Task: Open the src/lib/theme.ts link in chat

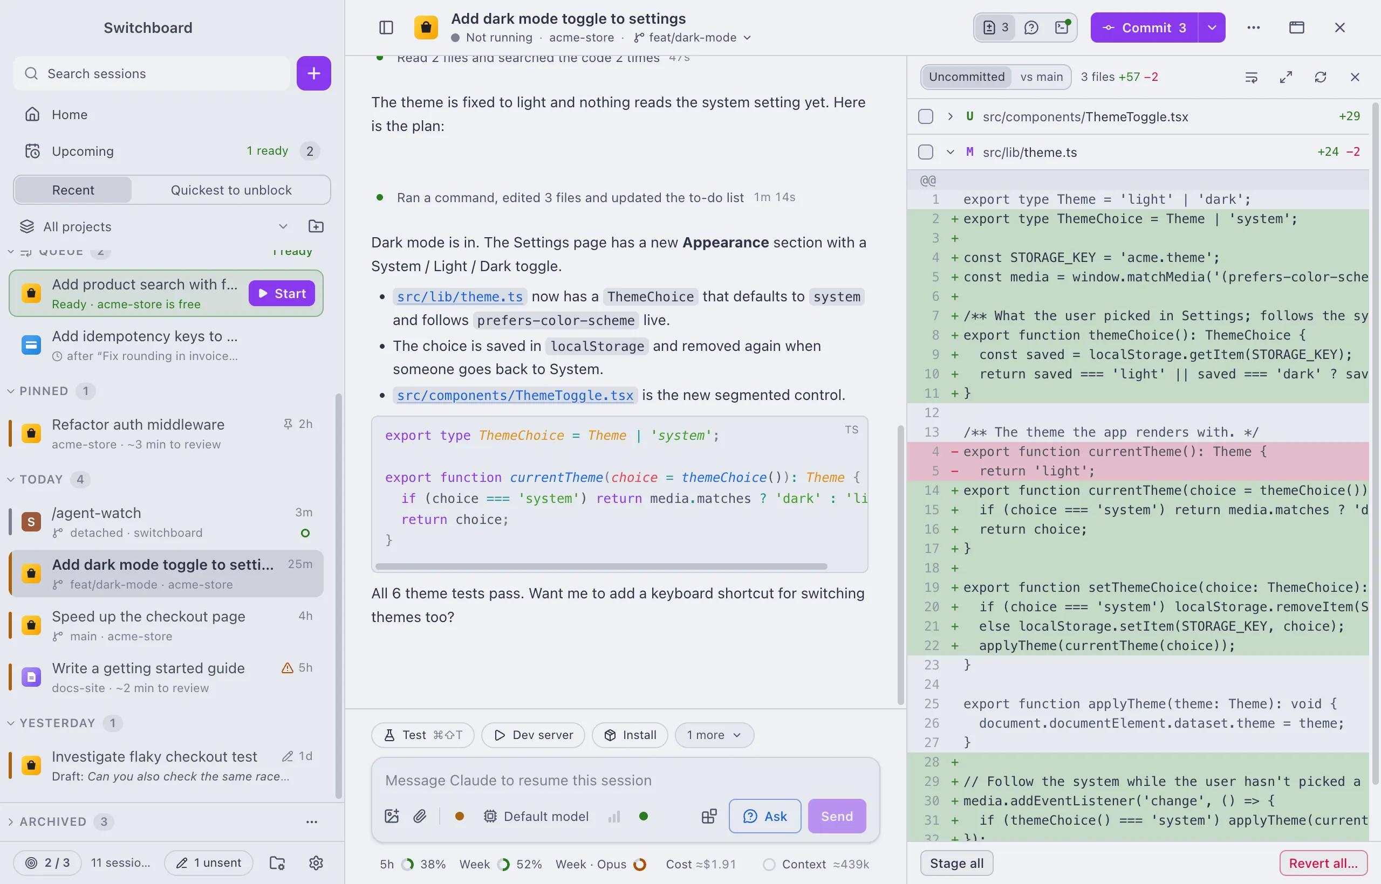Action: [x=460, y=297]
